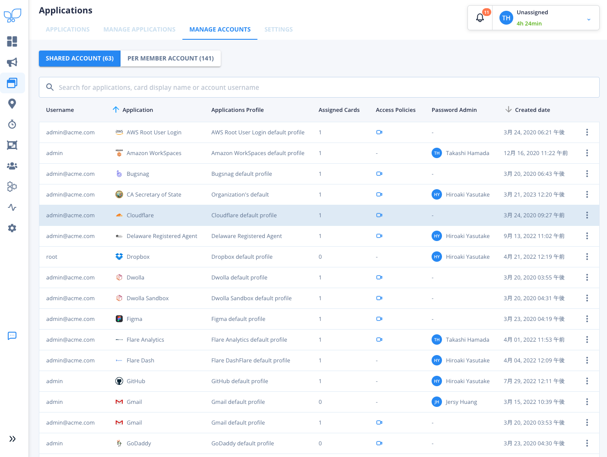Open the members group icon in sidebar
This screenshot has height=457, width=607.
click(12, 166)
